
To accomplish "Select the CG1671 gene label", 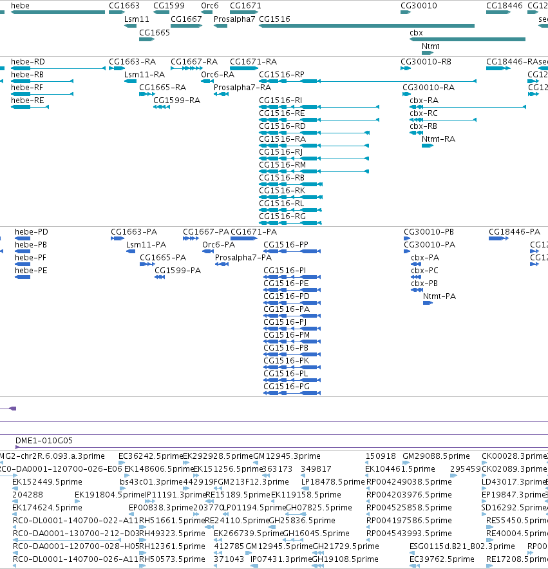I will [245, 5].
